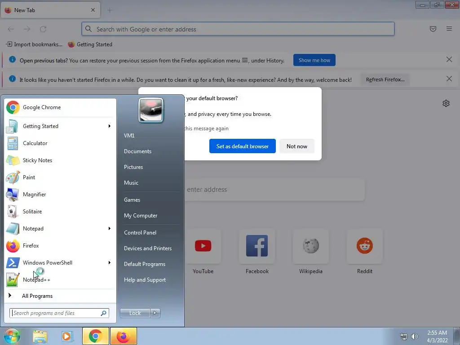The image size is (460, 345).
Task: Click Search programs and files box
Action: (59, 313)
